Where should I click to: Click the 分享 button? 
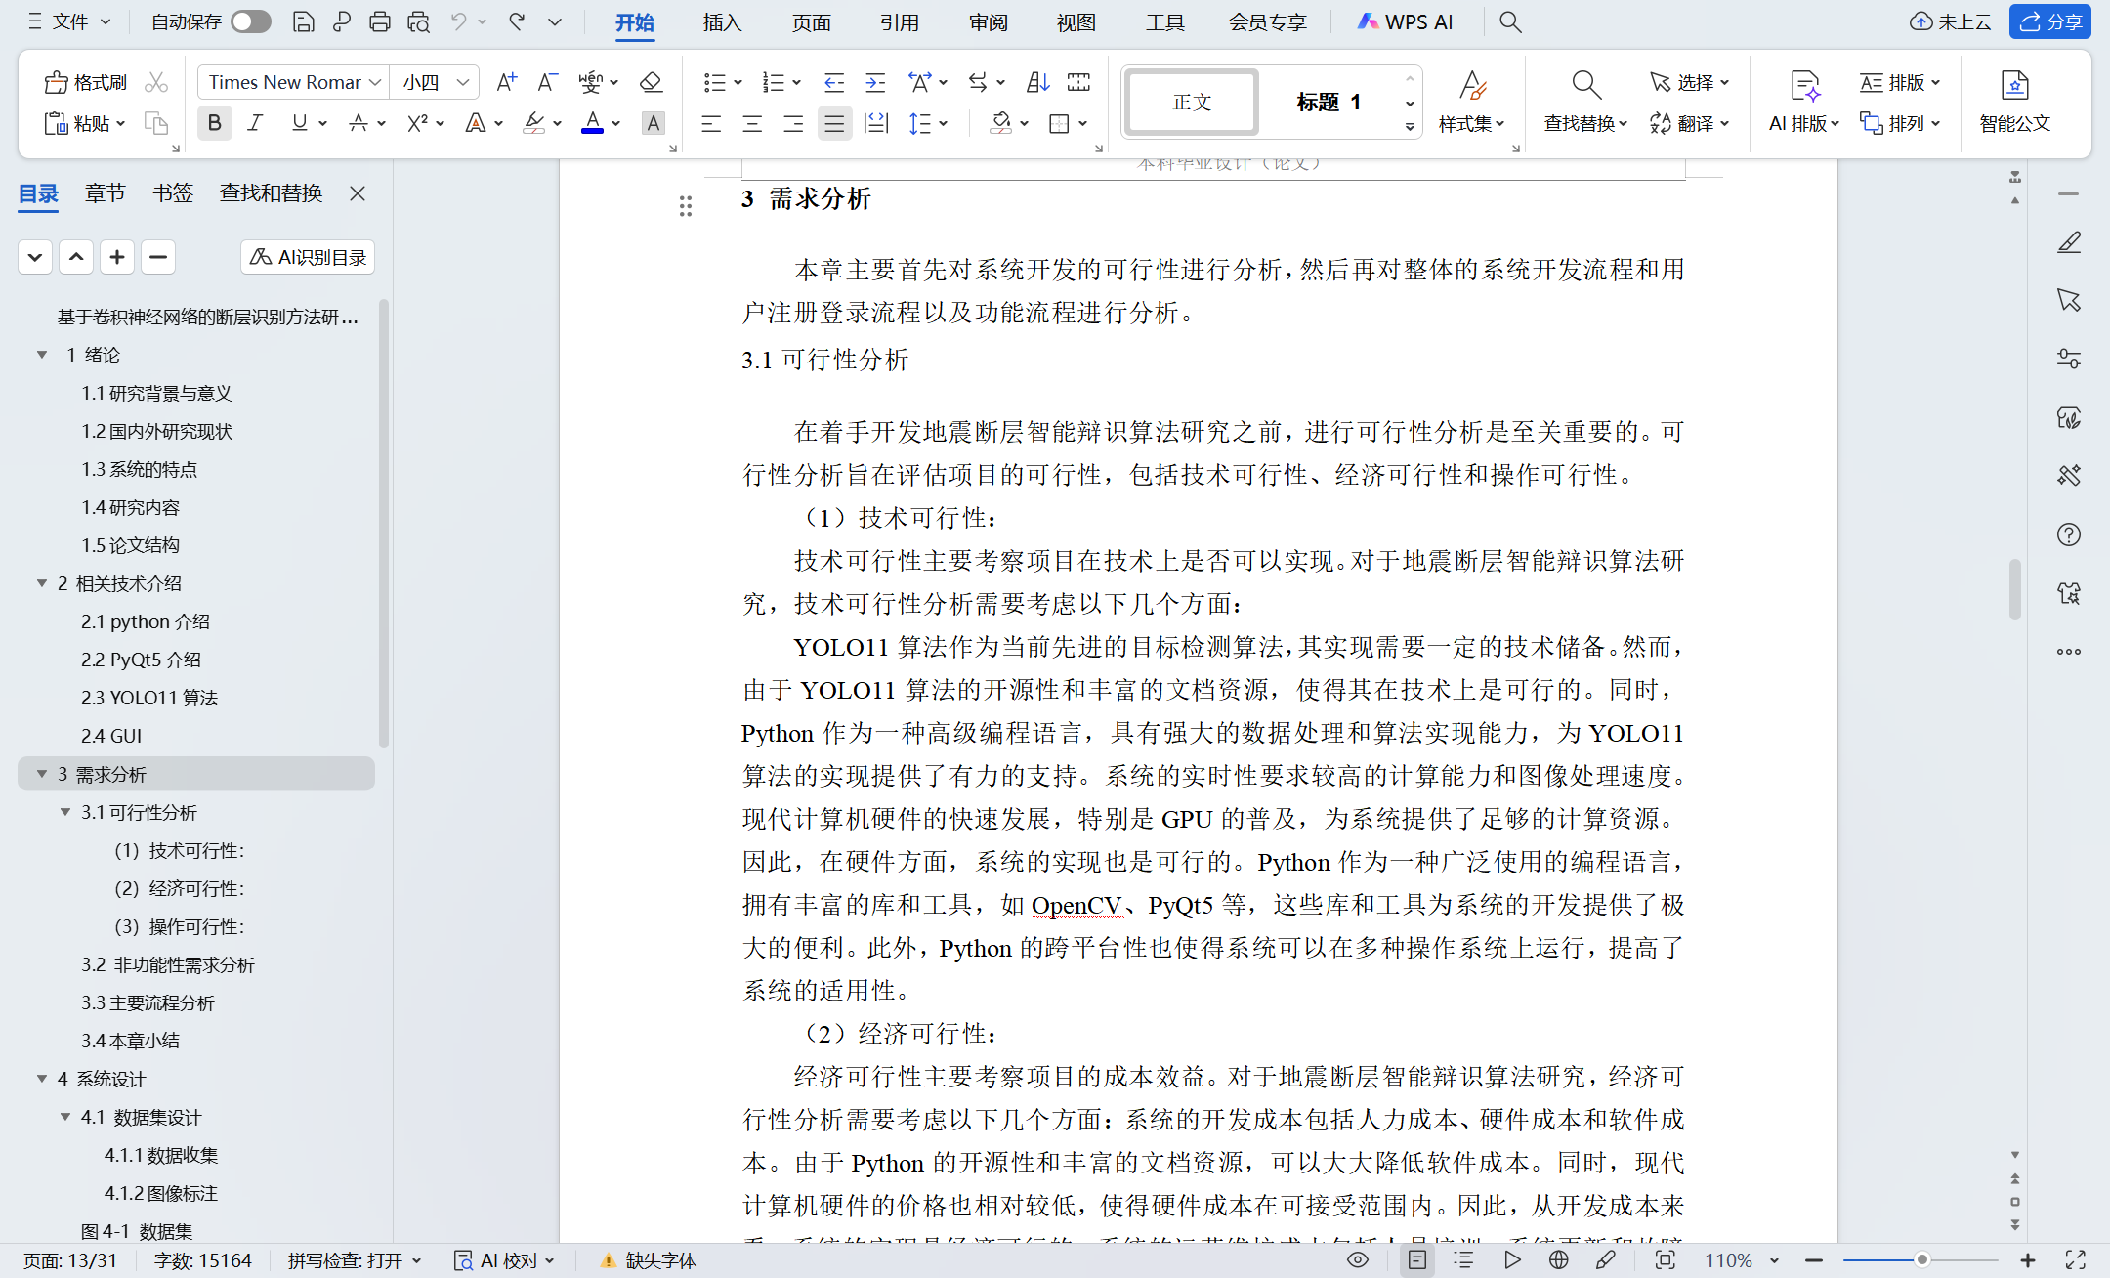coord(2049,21)
